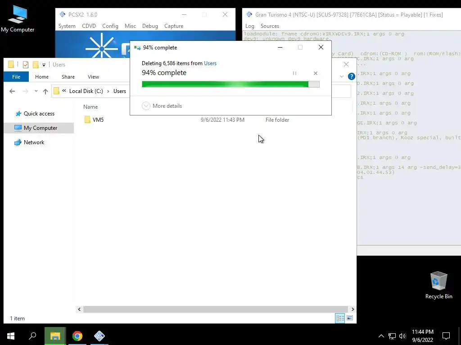Open My Computer desktop icon
Screen dimensions: 461x345
point(18,19)
